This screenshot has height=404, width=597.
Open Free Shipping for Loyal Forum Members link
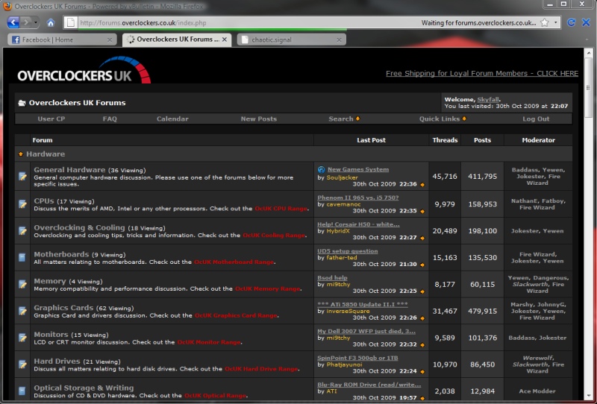[482, 73]
